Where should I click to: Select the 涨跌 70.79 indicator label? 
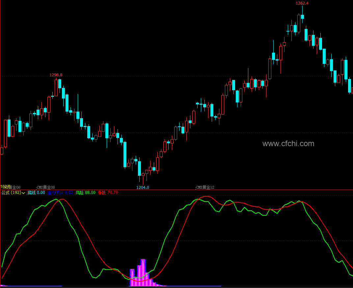[x=108, y=193]
